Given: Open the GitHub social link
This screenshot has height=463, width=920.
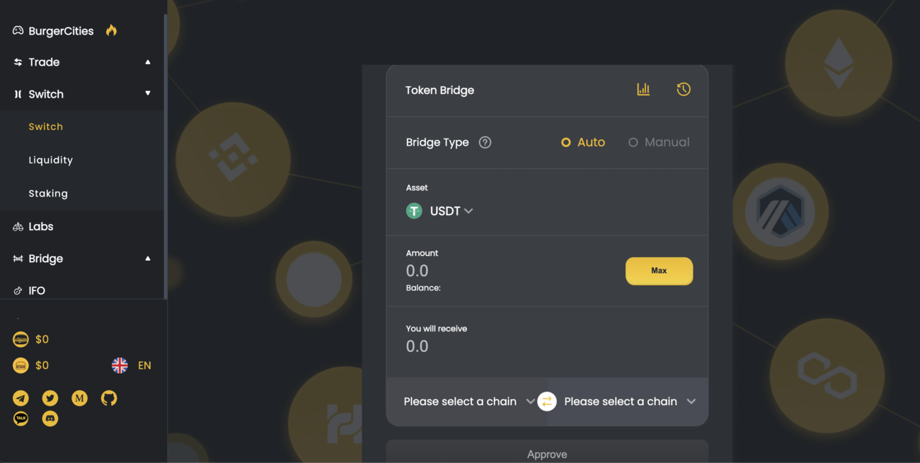Looking at the screenshot, I should (109, 399).
